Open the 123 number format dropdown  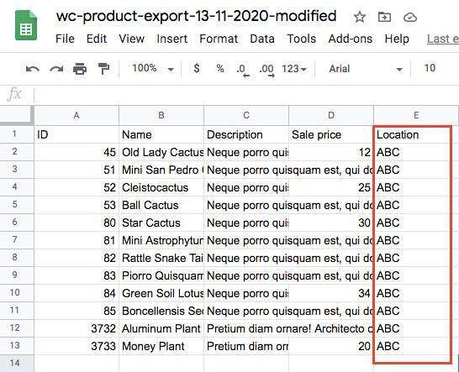(294, 69)
